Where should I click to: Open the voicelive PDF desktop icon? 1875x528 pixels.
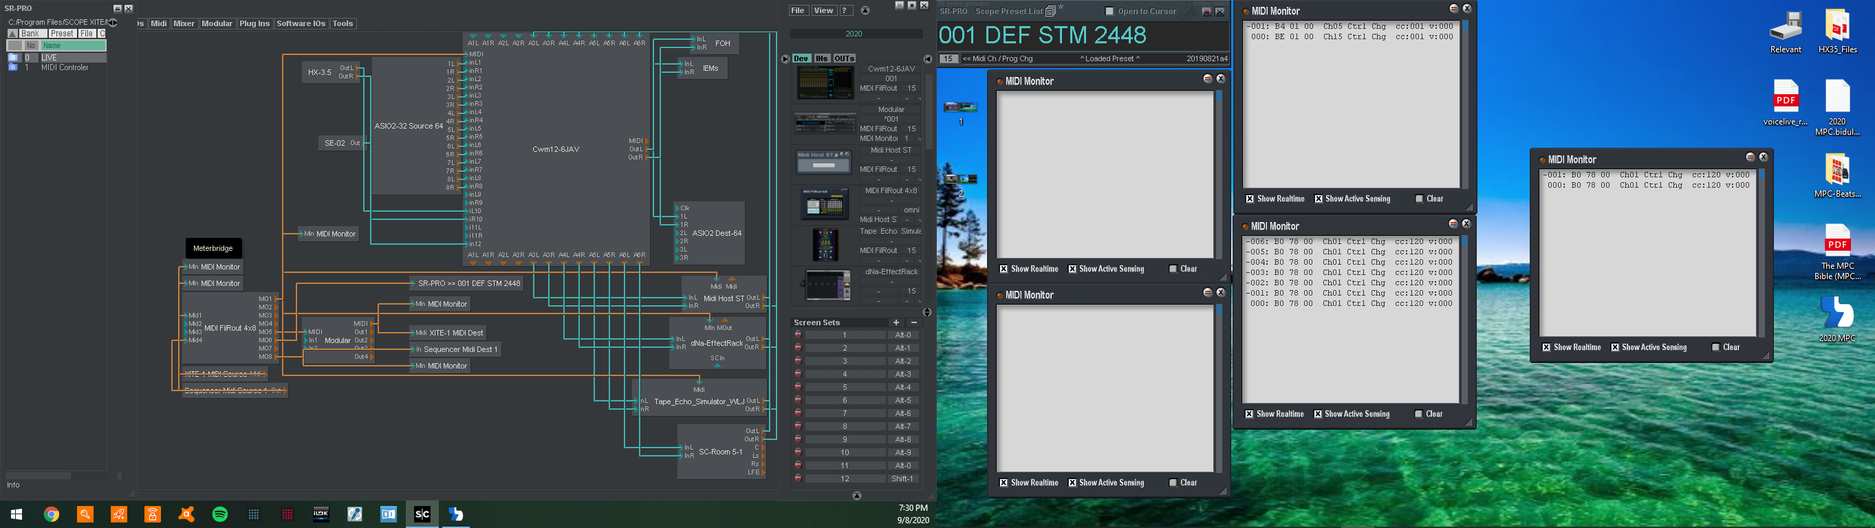tap(1786, 96)
